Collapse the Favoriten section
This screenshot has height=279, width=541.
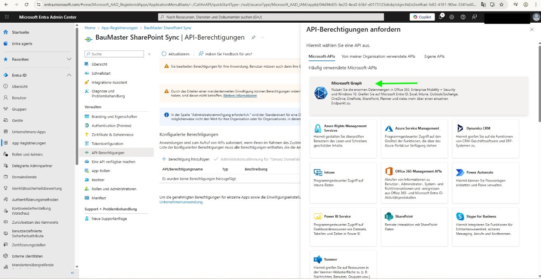click(68, 59)
